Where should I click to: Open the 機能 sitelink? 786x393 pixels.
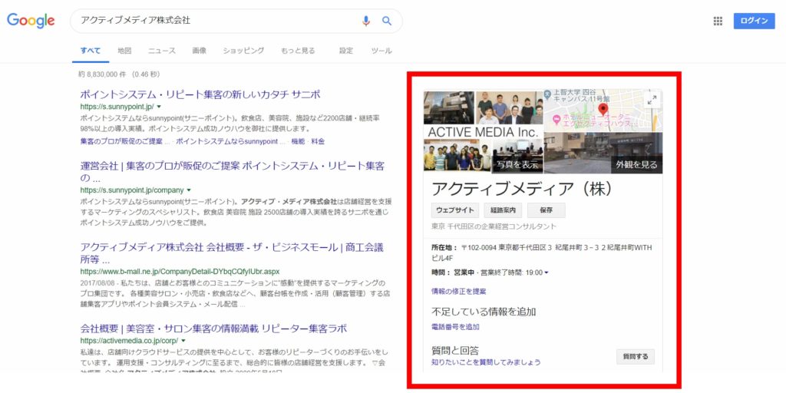coord(298,141)
